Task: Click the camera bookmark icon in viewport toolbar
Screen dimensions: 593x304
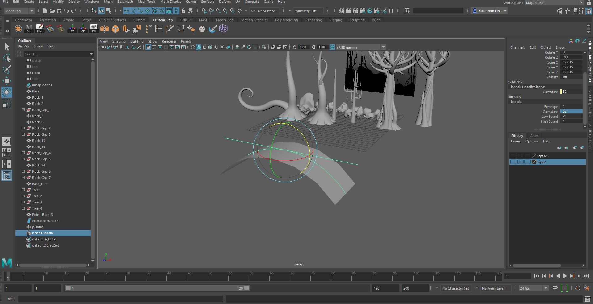Action: [x=121, y=47]
